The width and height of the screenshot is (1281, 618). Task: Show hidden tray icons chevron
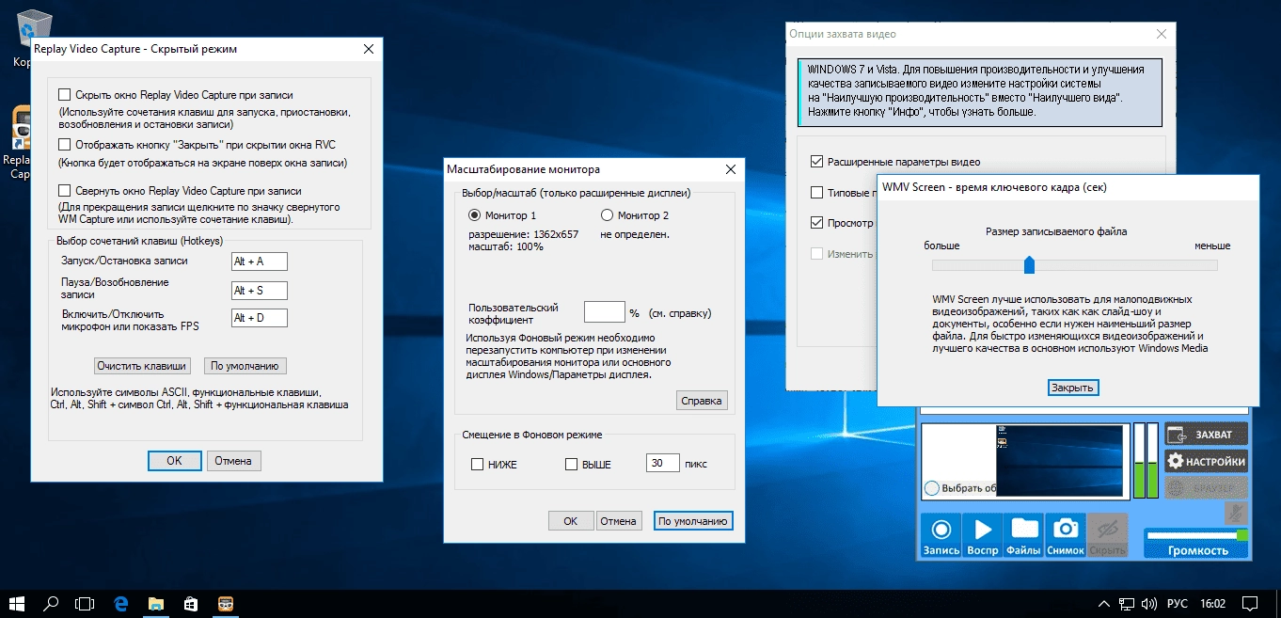click(1104, 603)
